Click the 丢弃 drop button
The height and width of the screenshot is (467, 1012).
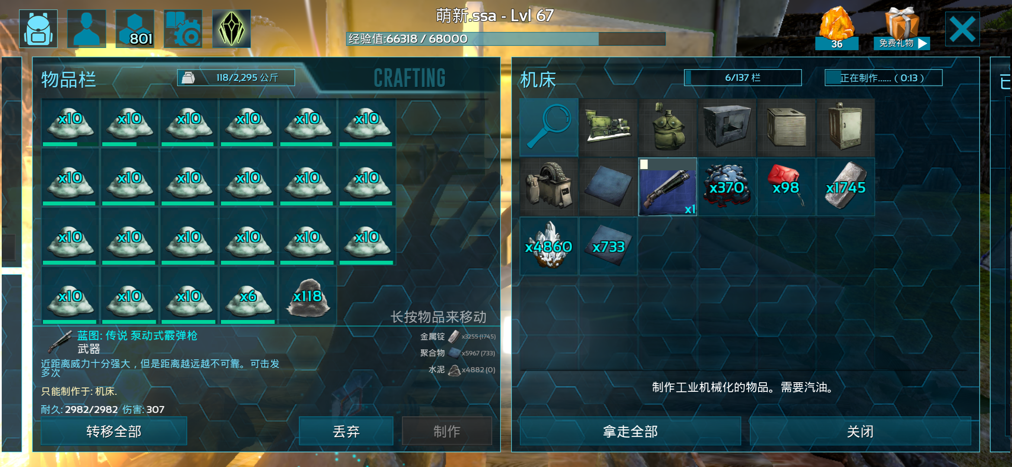click(346, 431)
